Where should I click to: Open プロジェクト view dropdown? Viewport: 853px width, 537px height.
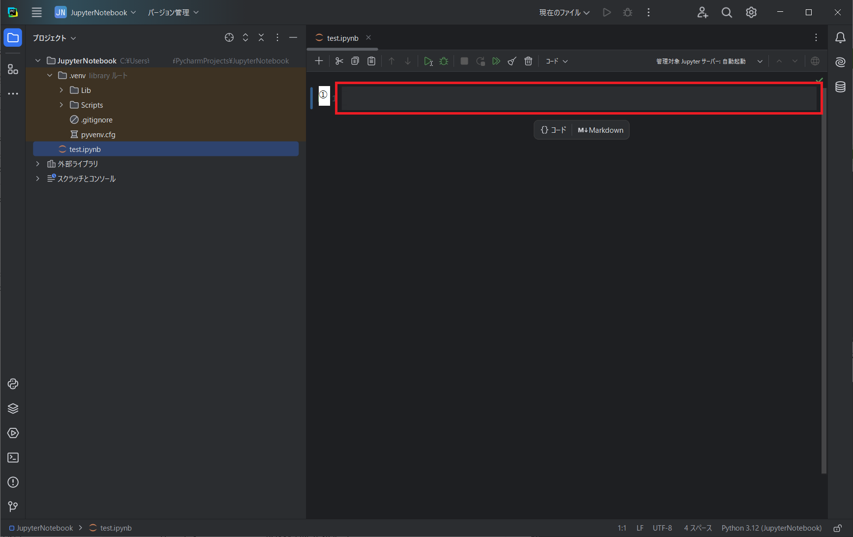(x=55, y=38)
